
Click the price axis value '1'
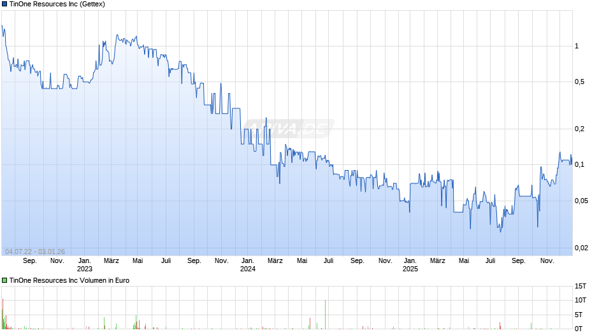pos(577,46)
